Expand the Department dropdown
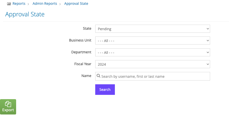The image size is (229, 116). (153, 52)
